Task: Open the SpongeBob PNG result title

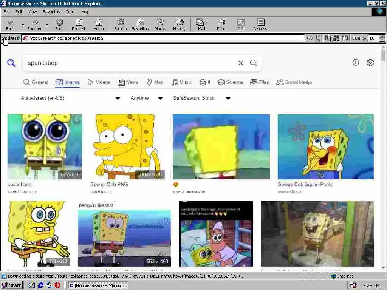Action: (x=109, y=184)
